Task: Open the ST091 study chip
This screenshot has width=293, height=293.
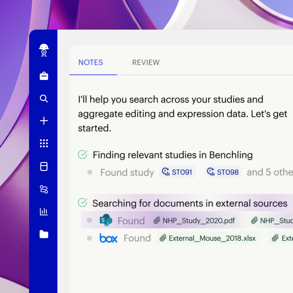Action: [x=177, y=172]
